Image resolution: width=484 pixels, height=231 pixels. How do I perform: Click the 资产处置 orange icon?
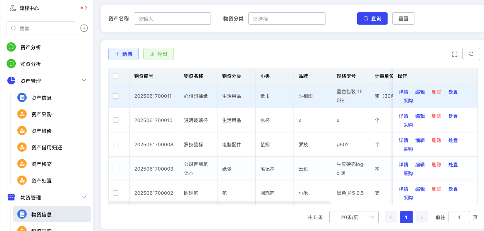click(22, 181)
